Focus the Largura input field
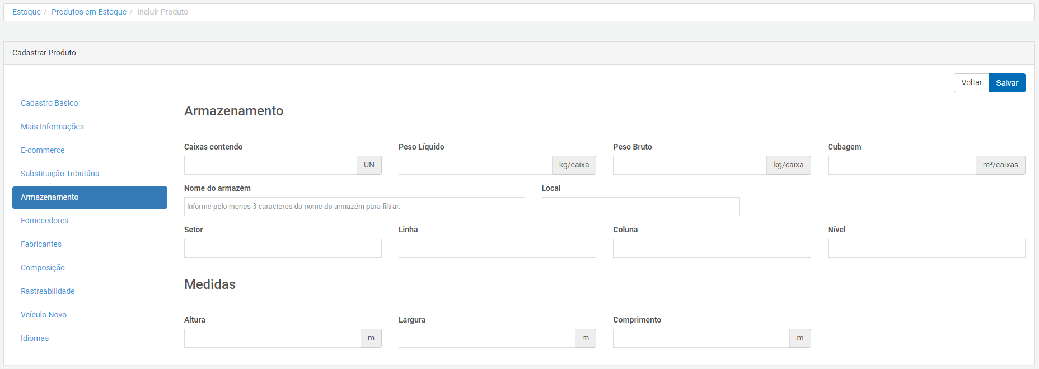The height and width of the screenshot is (369, 1039). [x=487, y=338]
